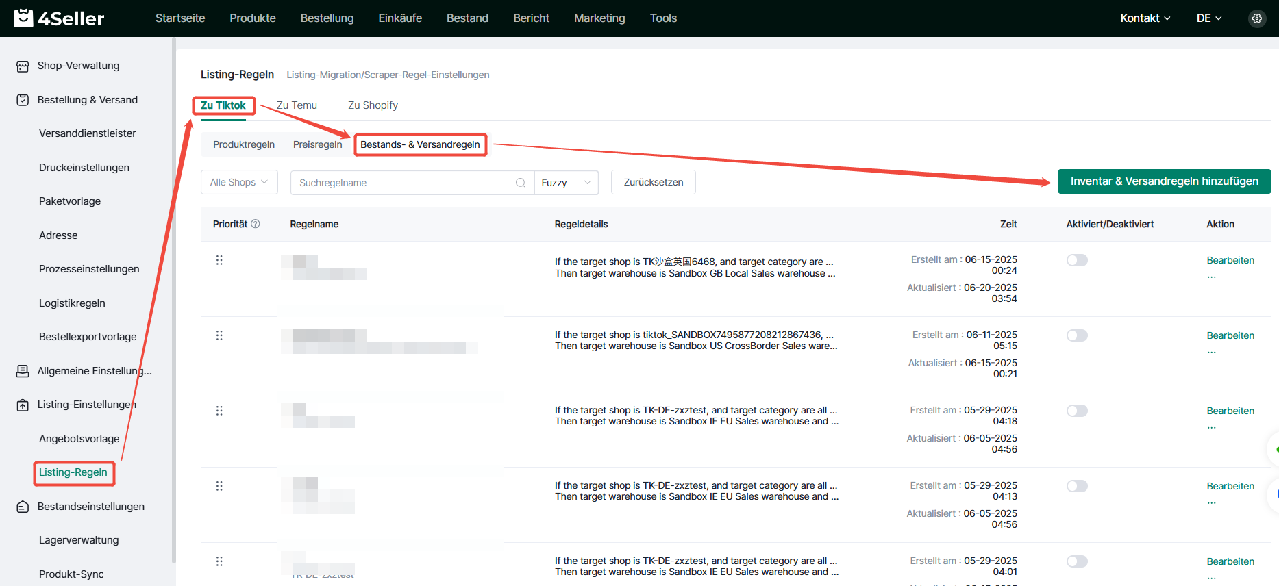Image resolution: width=1279 pixels, height=586 pixels.
Task: Open more actions (...) for row created 05-29-2025 04:13
Action: (1212, 502)
